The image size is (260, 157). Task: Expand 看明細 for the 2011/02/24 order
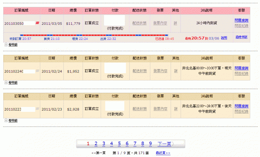coord(11,83)
